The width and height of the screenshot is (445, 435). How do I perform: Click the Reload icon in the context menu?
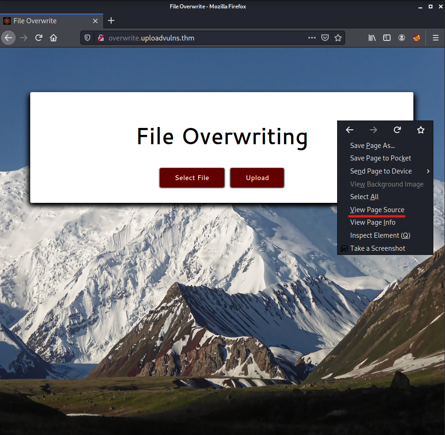tap(397, 130)
